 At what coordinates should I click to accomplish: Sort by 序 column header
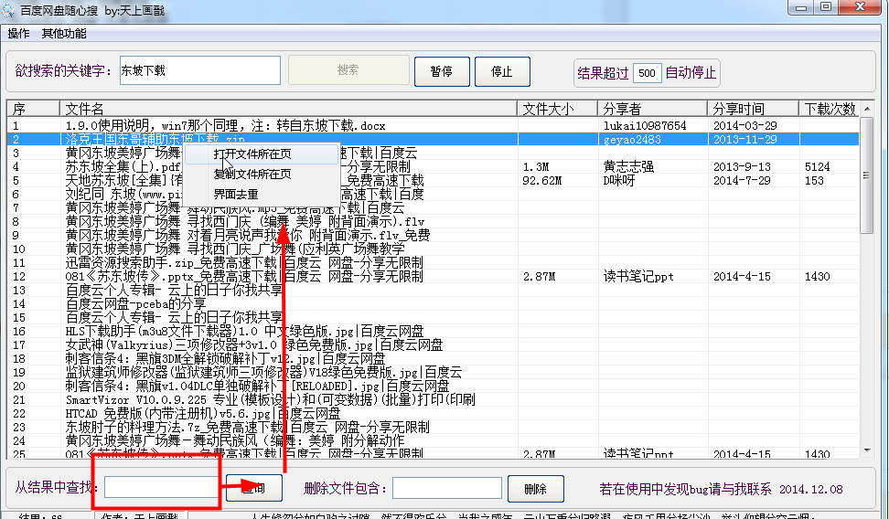click(x=34, y=108)
